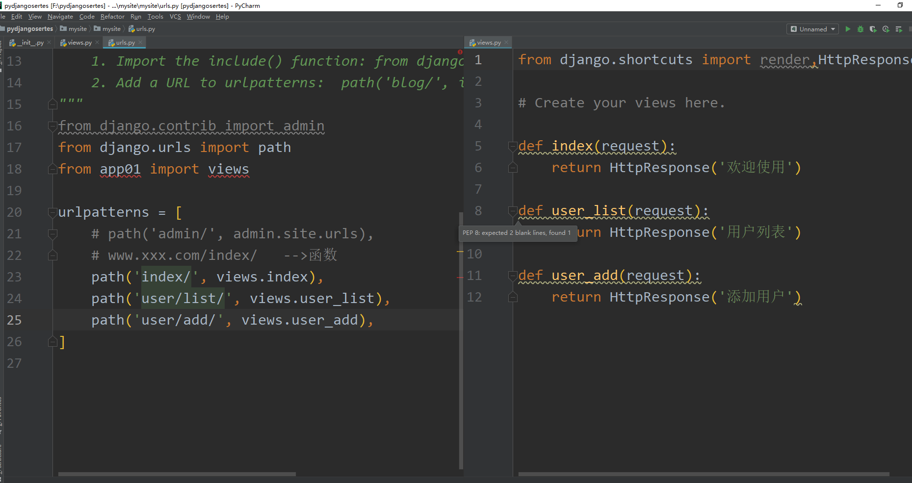Click 'render' in the views.py import line
The height and width of the screenshot is (483, 912).
[784, 60]
